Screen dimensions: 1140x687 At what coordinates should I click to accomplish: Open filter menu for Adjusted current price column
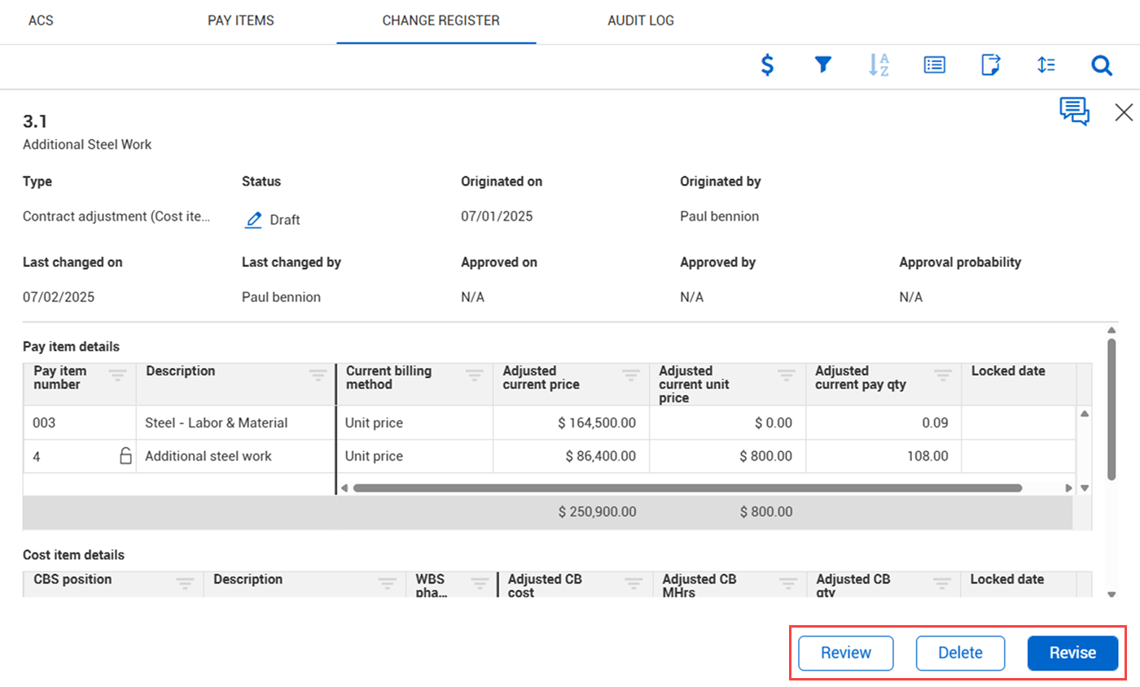pos(631,374)
